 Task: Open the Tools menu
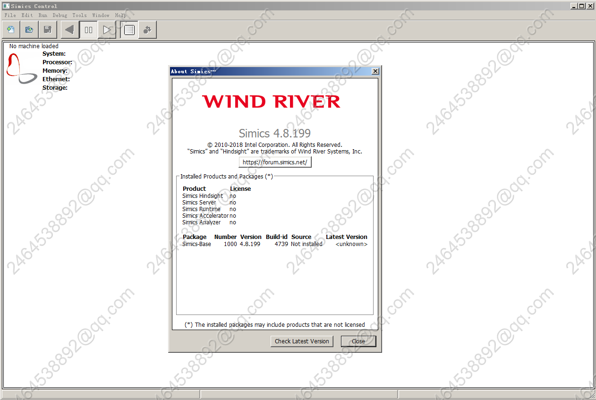(80, 15)
